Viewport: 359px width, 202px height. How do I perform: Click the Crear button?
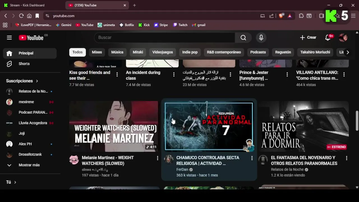click(x=308, y=38)
